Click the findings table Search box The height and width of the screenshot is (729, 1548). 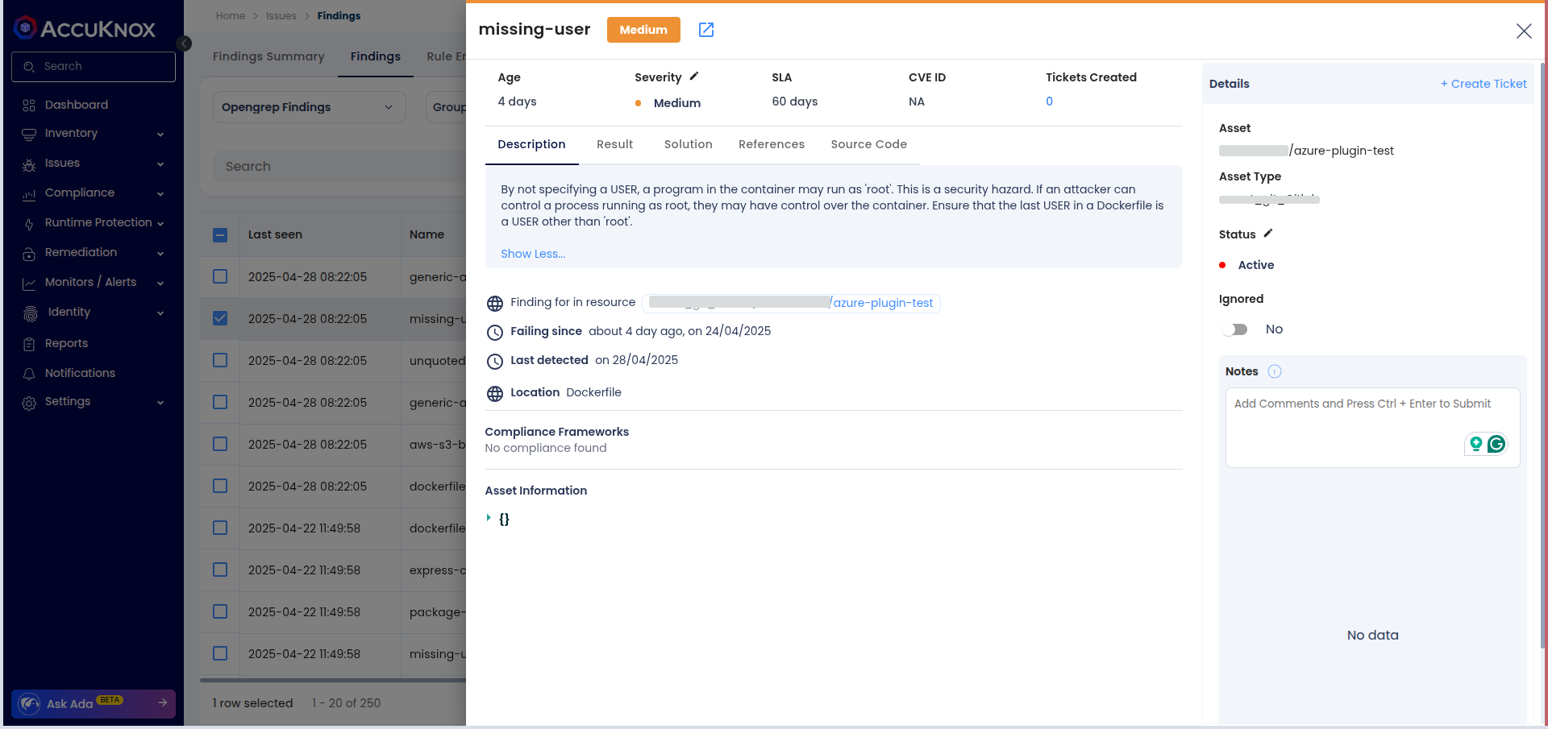(339, 167)
